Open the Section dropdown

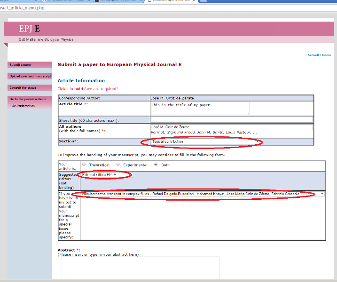[x=204, y=141]
